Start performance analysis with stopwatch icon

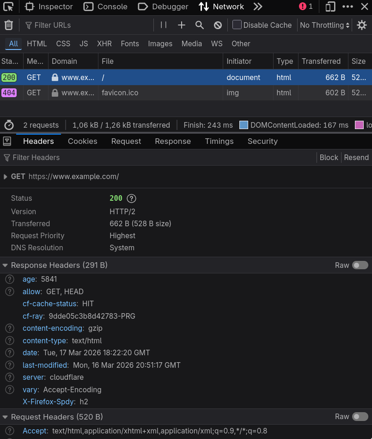click(x=9, y=125)
